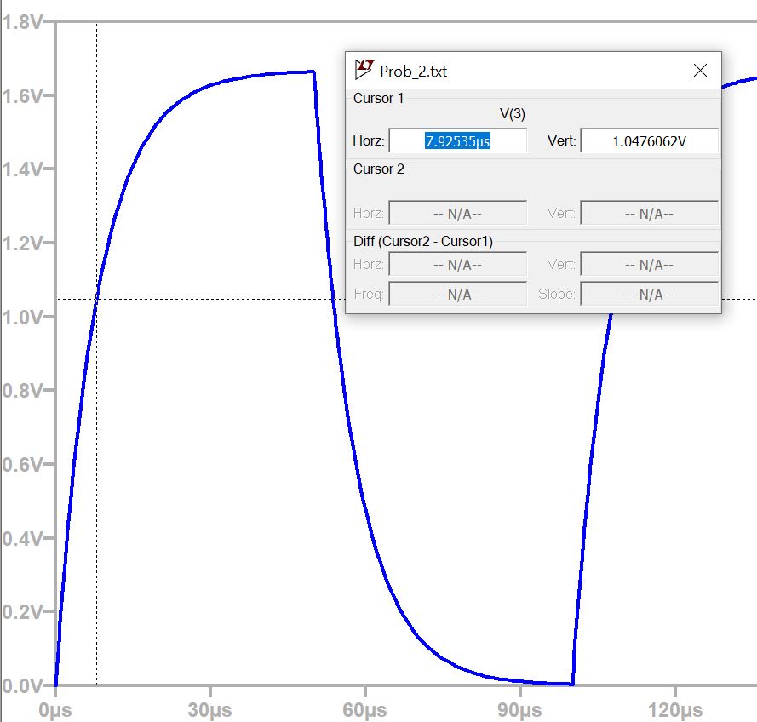Image resolution: width=757 pixels, height=722 pixels.
Task: Click the V(3) trace label under Cursor 1
Action: (x=512, y=115)
